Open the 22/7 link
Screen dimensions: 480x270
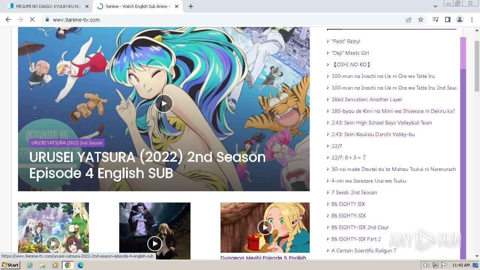point(337,146)
